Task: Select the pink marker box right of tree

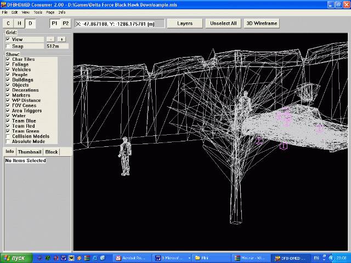Action: (x=284, y=146)
